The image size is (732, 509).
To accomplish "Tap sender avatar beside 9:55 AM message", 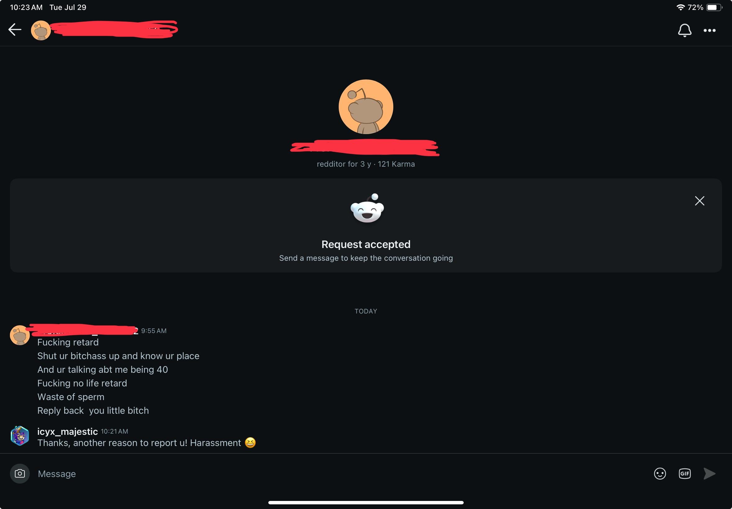I will pyautogui.click(x=20, y=335).
